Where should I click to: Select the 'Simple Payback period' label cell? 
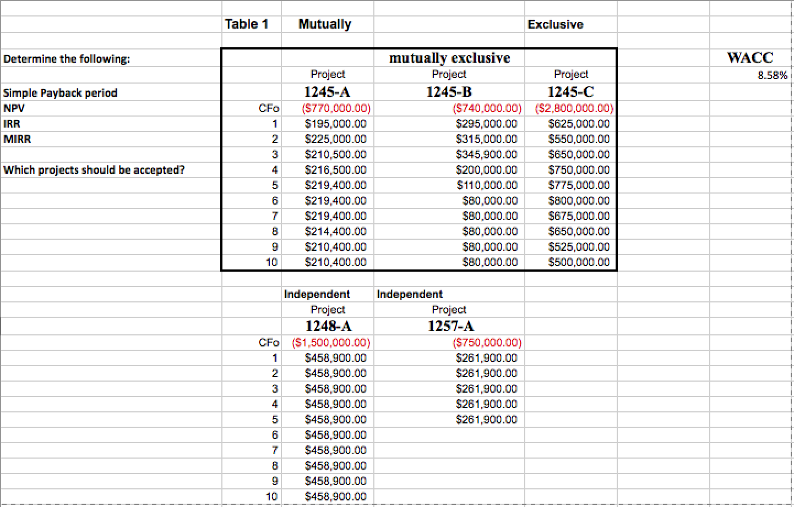[x=61, y=92]
